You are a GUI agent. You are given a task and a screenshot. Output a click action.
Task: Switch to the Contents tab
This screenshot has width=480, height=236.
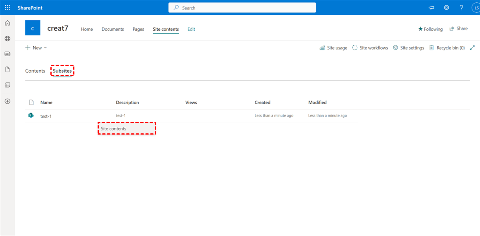tap(35, 71)
